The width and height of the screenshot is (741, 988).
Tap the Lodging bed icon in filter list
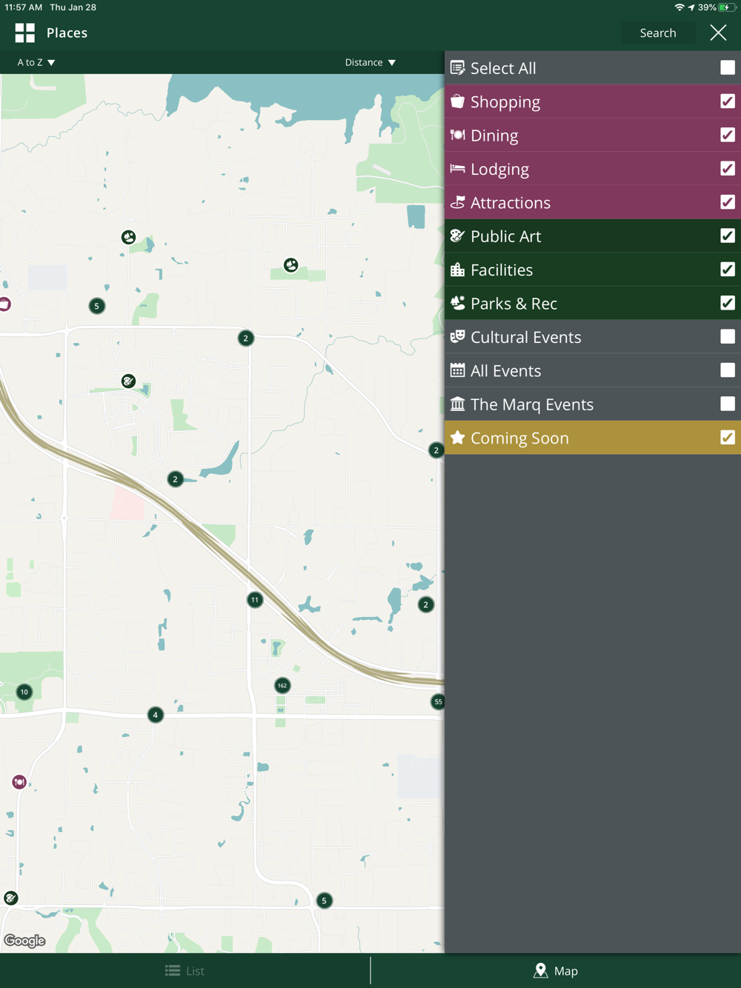point(458,169)
